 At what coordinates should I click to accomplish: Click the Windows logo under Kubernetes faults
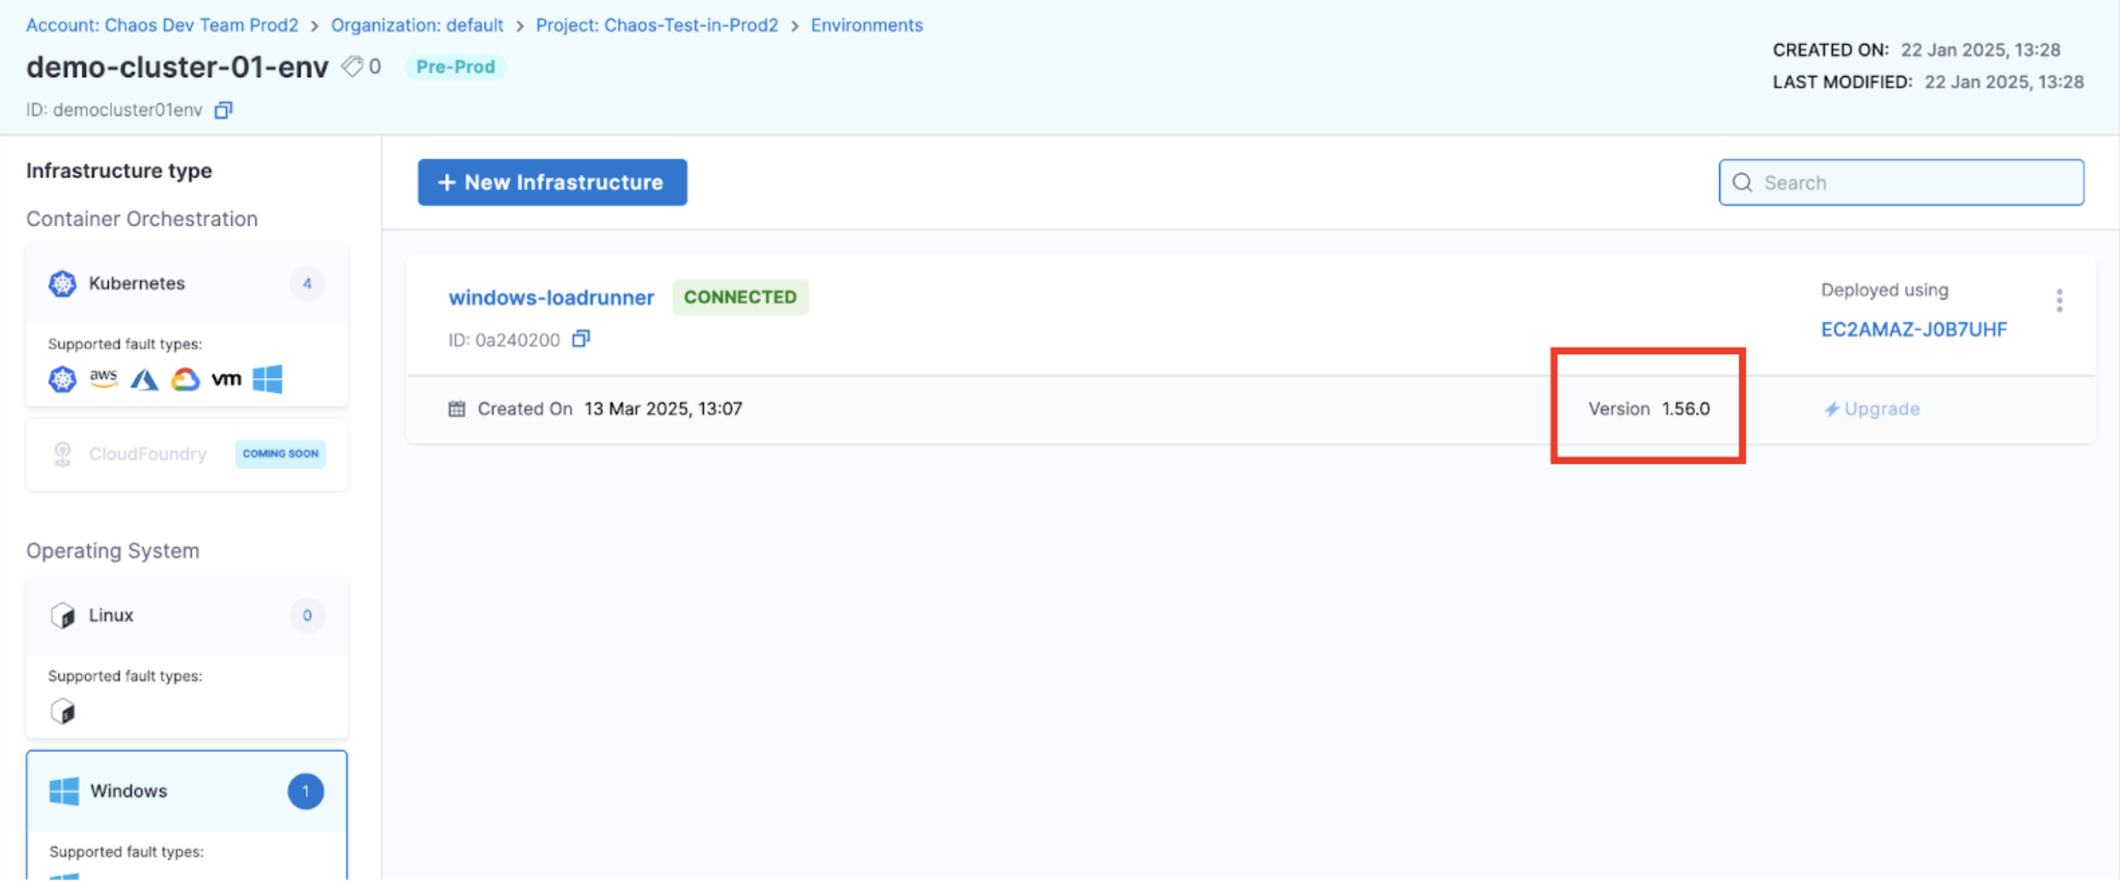click(x=268, y=379)
